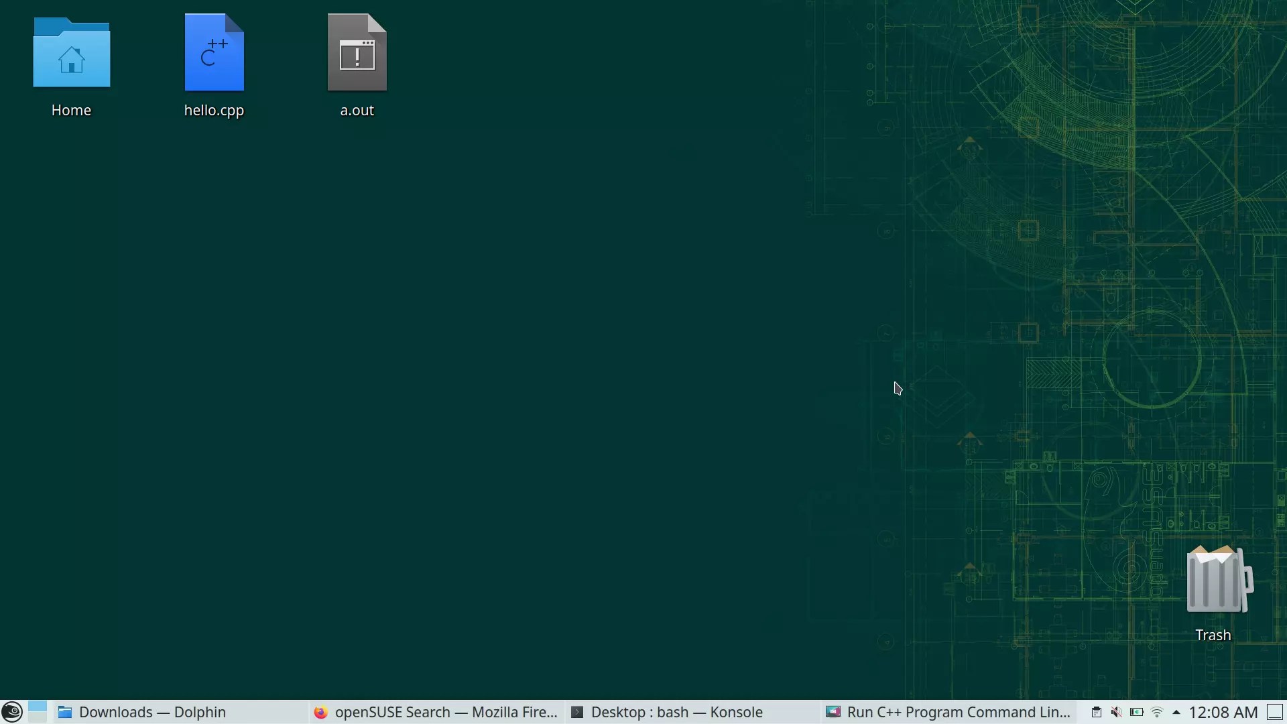Click the muted volume tray icon
The height and width of the screenshot is (724, 1287).
[x=1116, y=712]
